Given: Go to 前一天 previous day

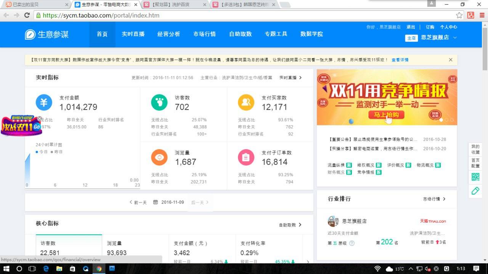Looking at the screenshot, I should coord(138,202).
